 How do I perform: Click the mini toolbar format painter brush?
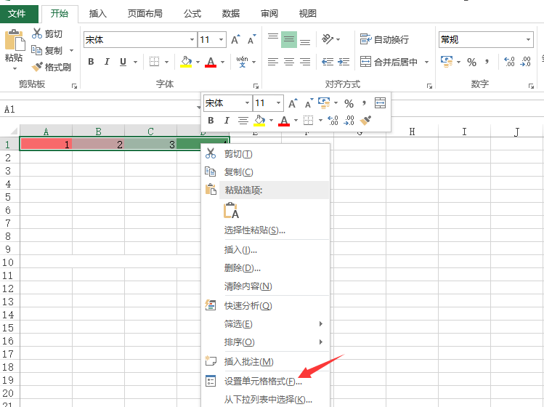pyautogui.click(x=365, y=120)
